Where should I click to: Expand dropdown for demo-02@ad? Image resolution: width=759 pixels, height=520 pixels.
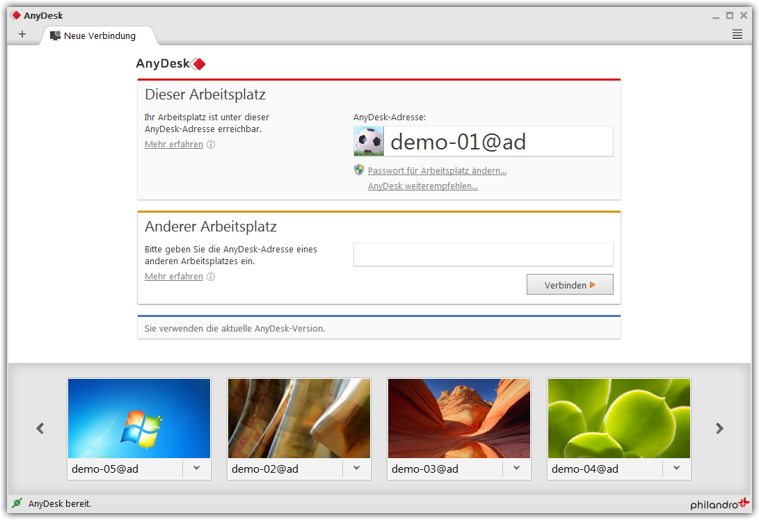click(356, 469)
